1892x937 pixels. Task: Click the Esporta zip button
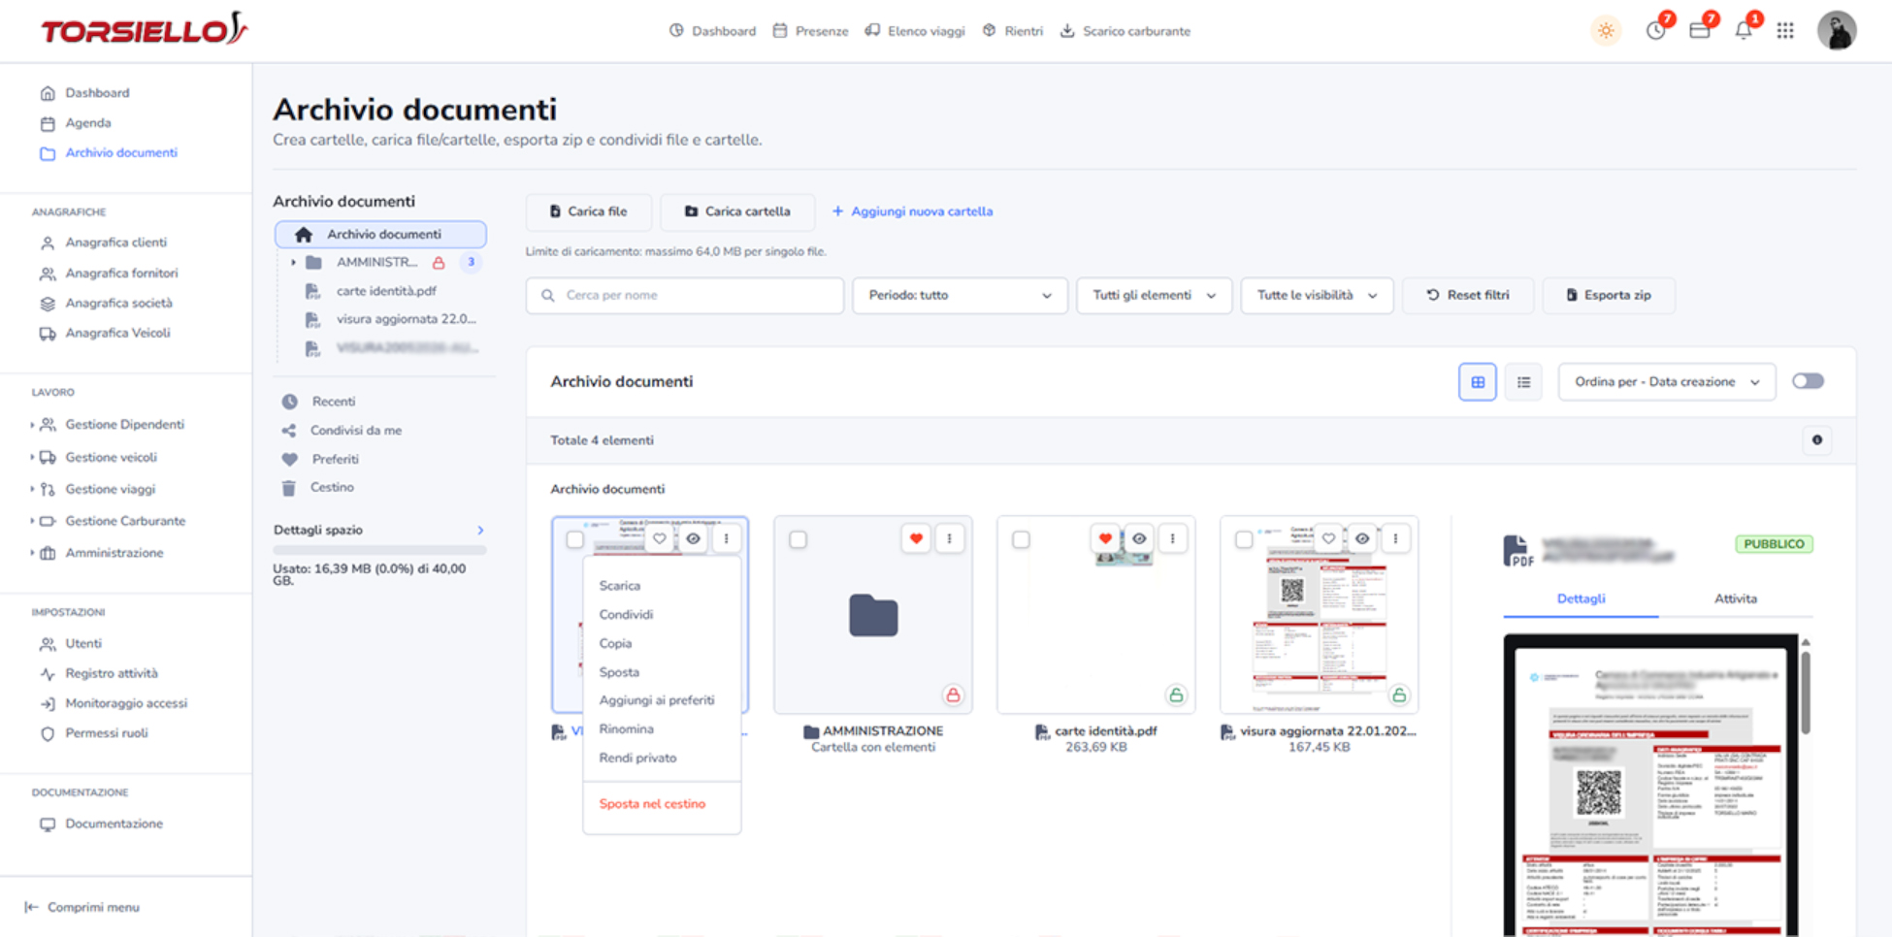click(1608, 295)
